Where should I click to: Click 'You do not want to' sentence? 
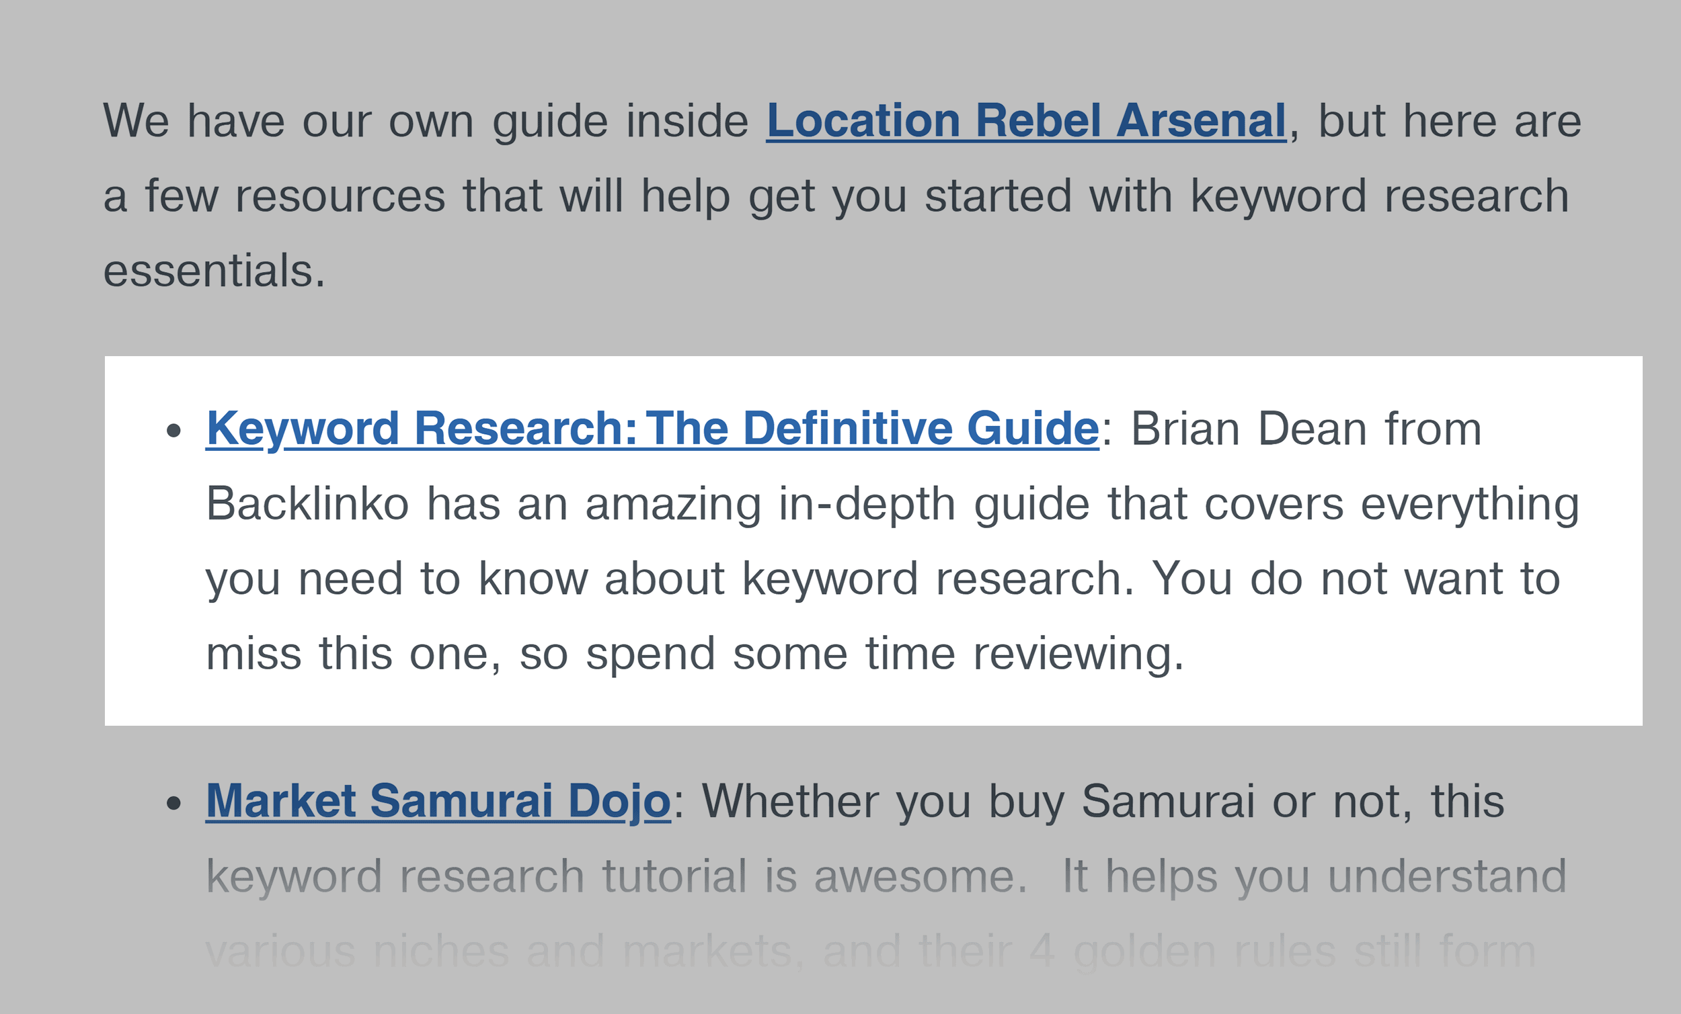pyautogui.click(x=1356, y=579)
